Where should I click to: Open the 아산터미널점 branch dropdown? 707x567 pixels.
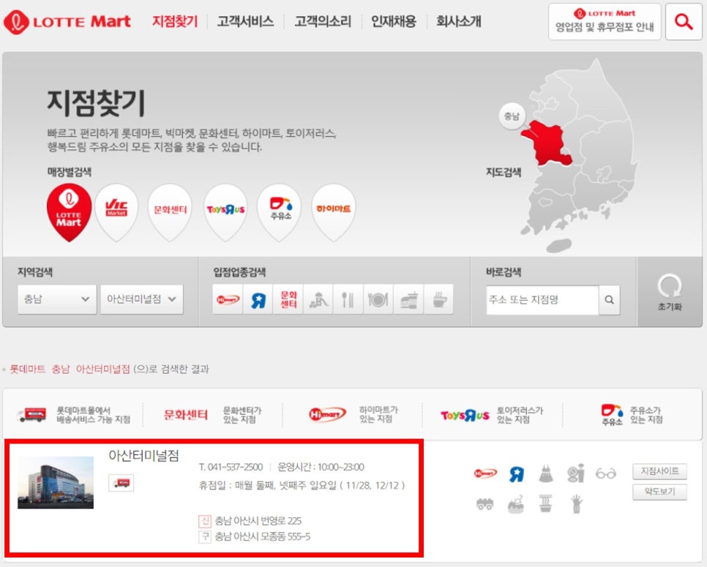[141, 299]
